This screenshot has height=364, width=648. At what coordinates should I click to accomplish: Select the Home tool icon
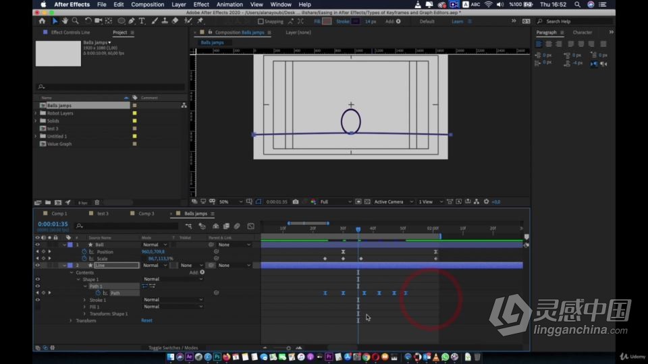(x=42, y=21)
